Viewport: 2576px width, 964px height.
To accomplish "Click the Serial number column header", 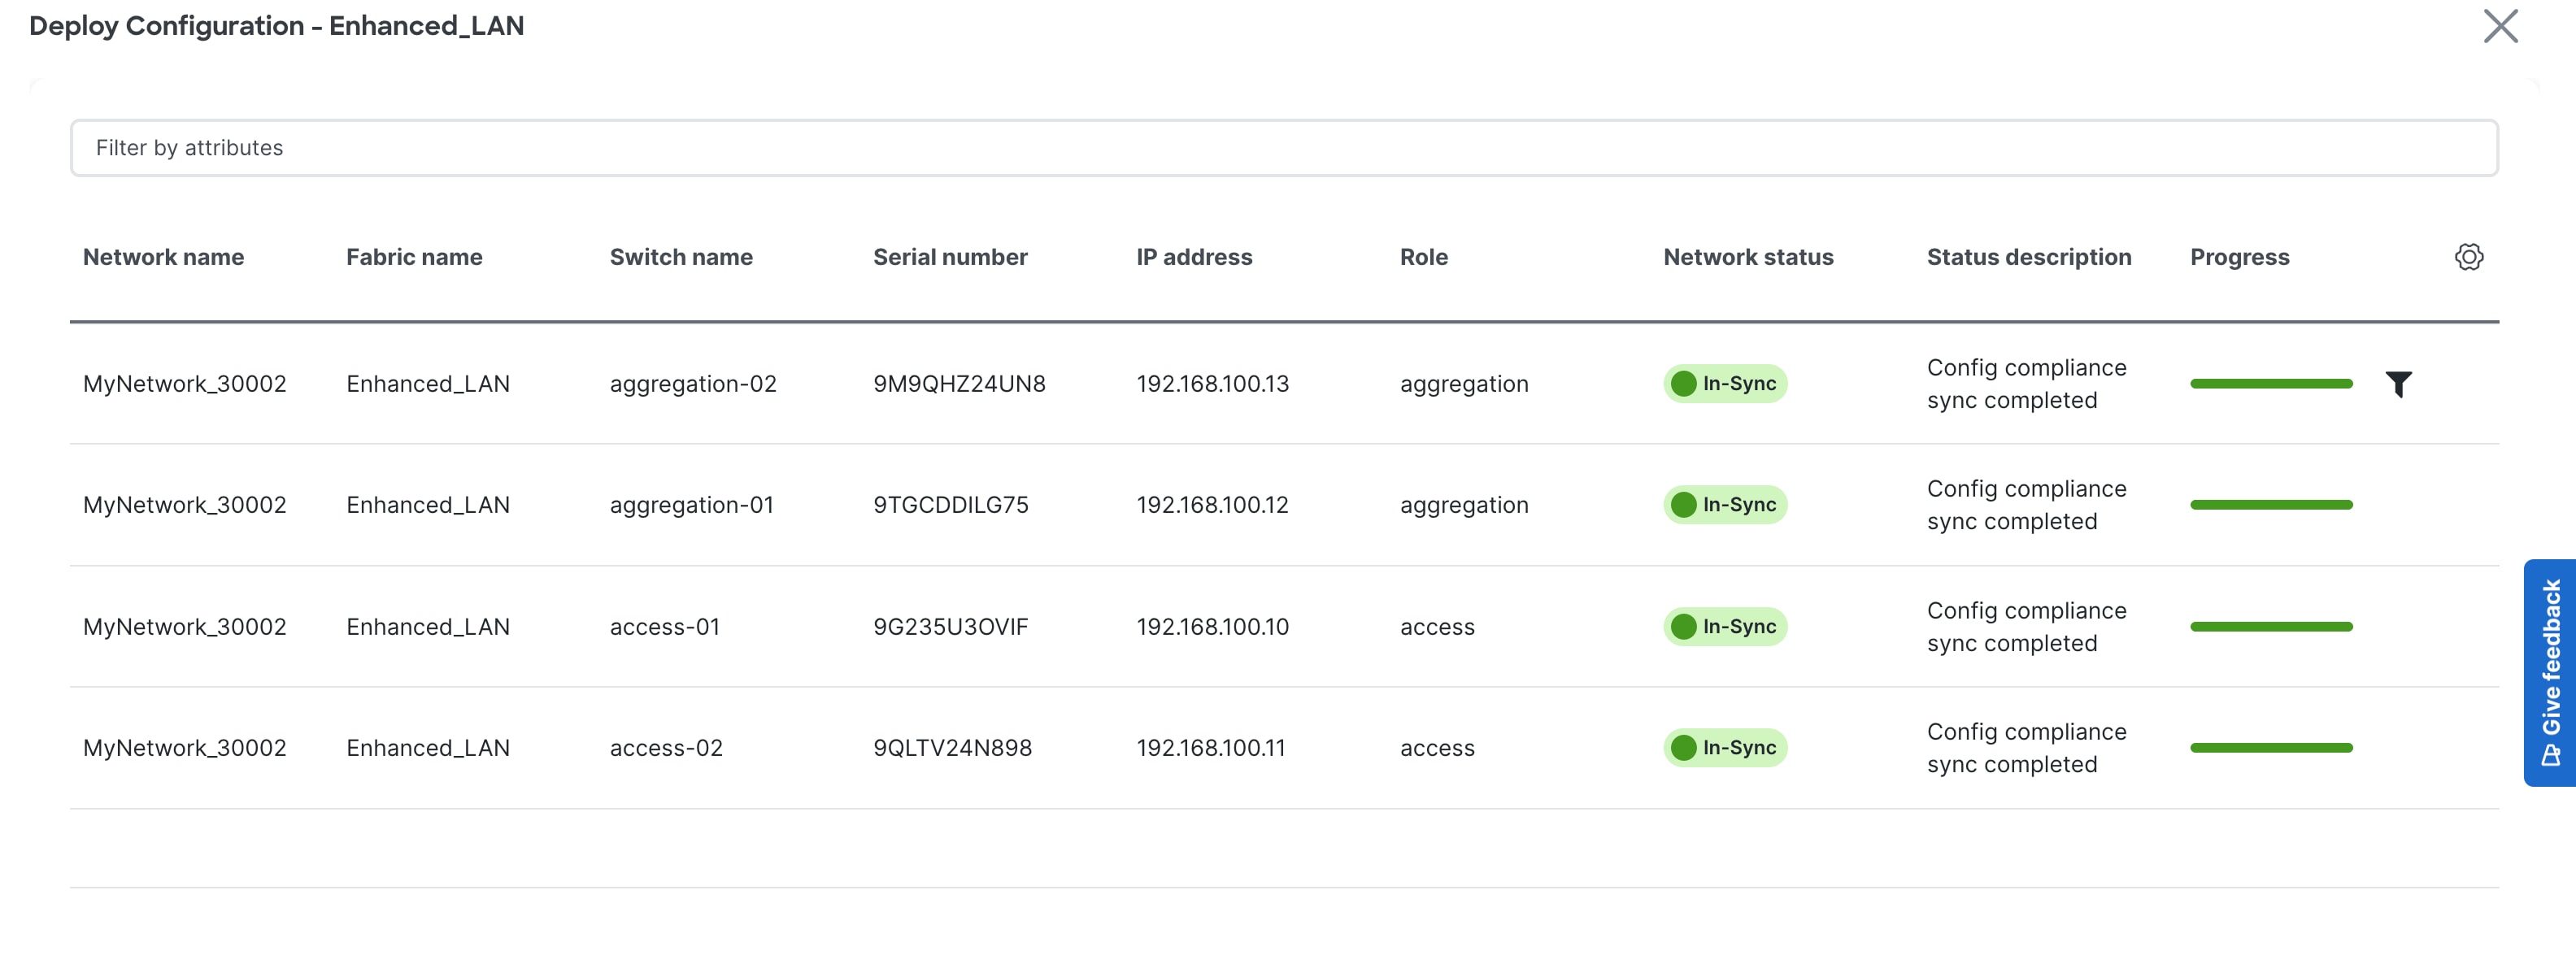I will pos(950,257).
